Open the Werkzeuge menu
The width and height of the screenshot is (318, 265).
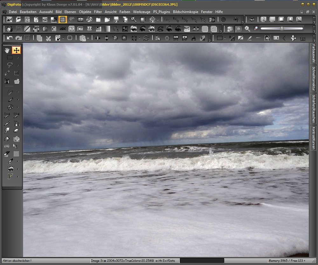(142, 12)
